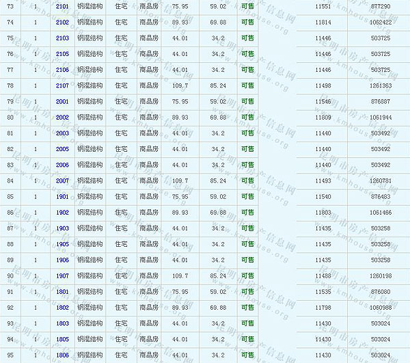View room 1902 information
The image size is (410, 363).
tap(62, 213)
